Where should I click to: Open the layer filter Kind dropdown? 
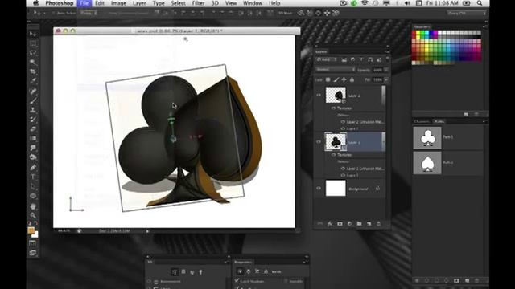(327, 59)
